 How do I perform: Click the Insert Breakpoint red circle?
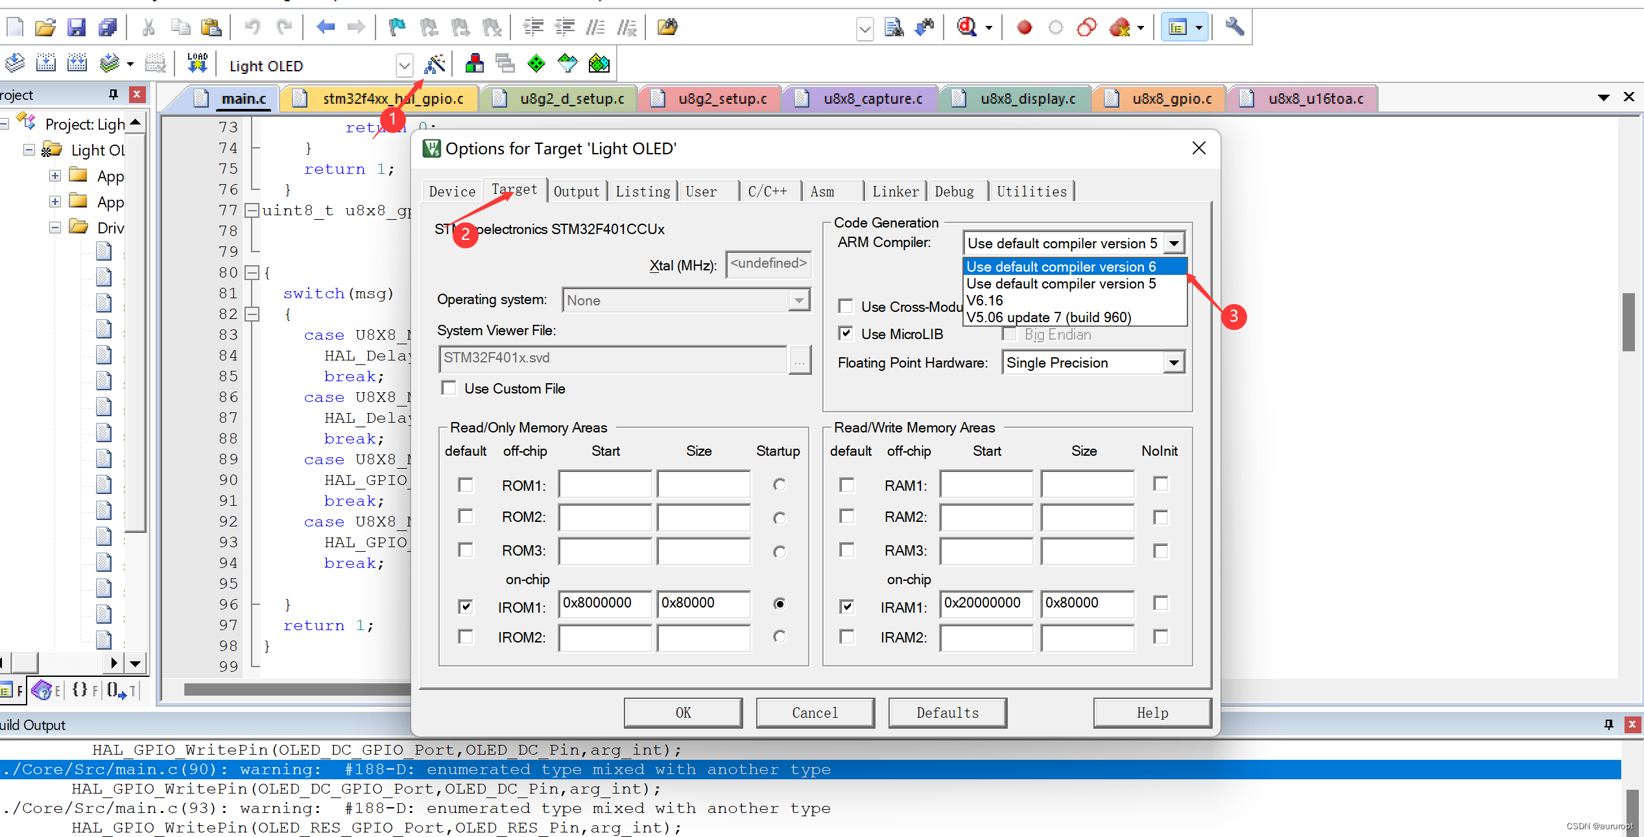tap(1025, 27)
